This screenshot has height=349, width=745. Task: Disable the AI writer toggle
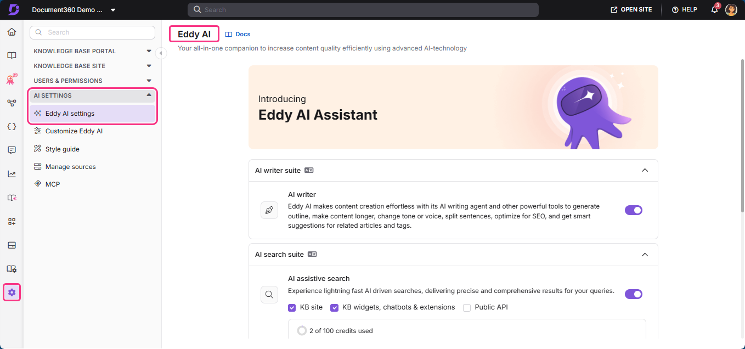click(634, 210)
